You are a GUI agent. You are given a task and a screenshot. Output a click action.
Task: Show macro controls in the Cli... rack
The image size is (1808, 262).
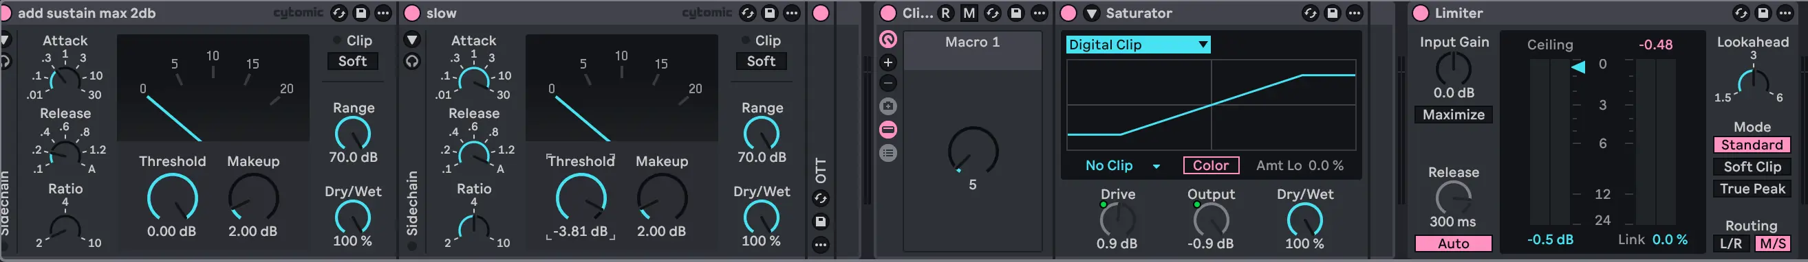click(888, 39)
